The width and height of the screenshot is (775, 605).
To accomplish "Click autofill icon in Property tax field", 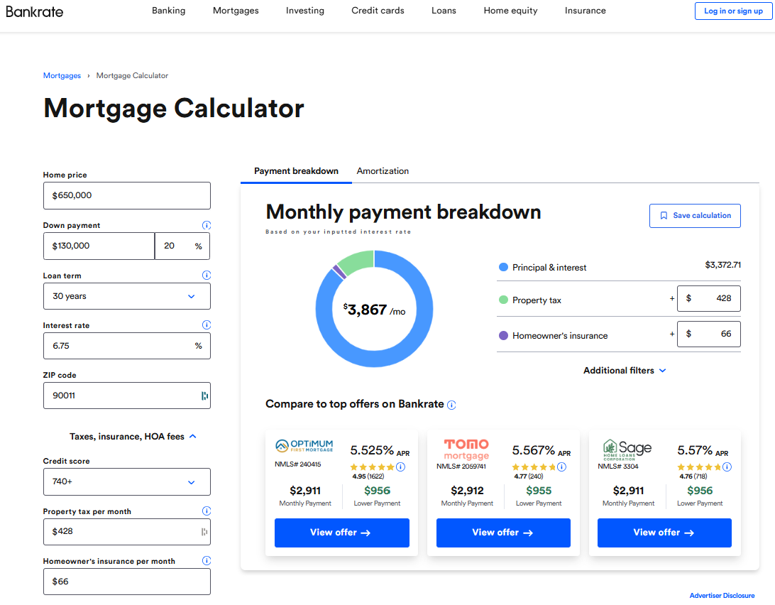I will pos(204,532).
